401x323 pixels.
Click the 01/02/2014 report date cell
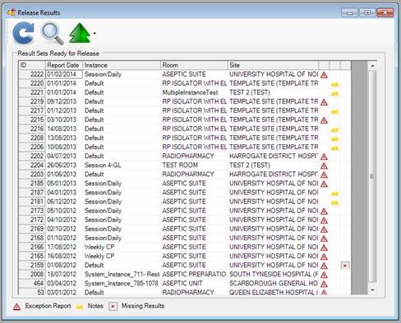(64, 75)
